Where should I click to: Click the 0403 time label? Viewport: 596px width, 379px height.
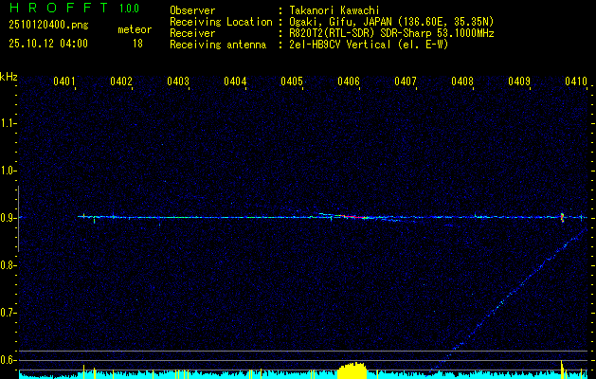point(178,82)
